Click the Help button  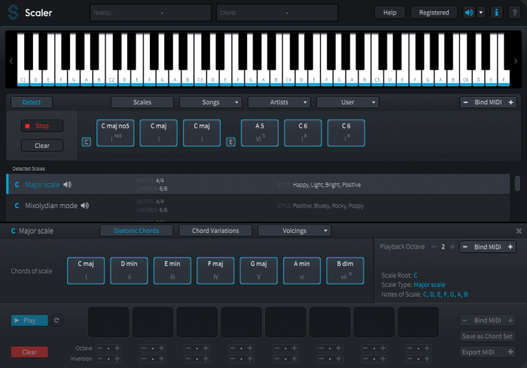[x=390, y=13]
